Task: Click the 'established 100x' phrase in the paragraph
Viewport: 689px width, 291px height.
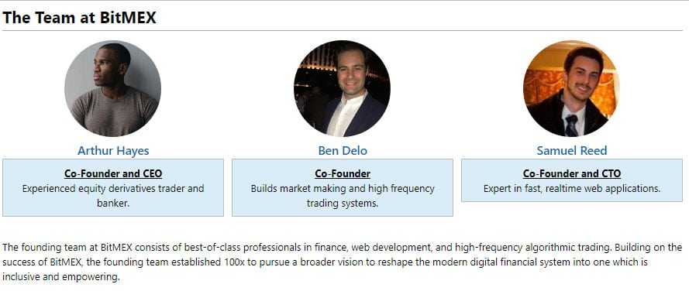Action: click(x=222, y=262)
